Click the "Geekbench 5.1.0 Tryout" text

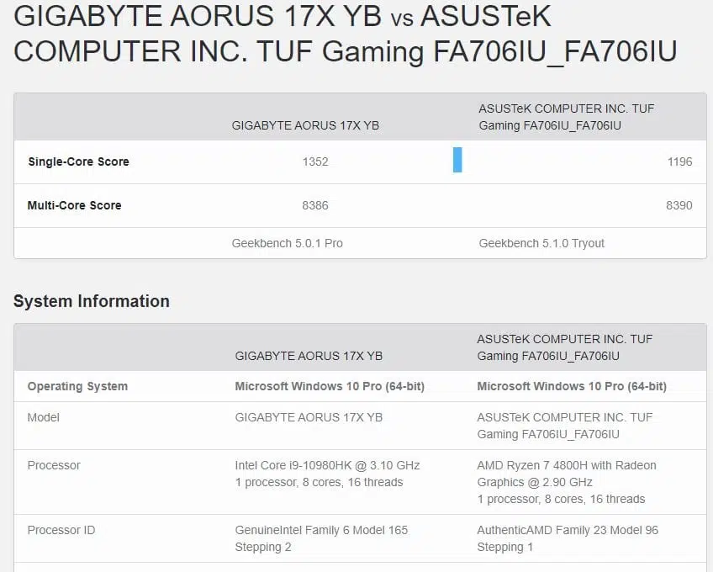(541, 243)
